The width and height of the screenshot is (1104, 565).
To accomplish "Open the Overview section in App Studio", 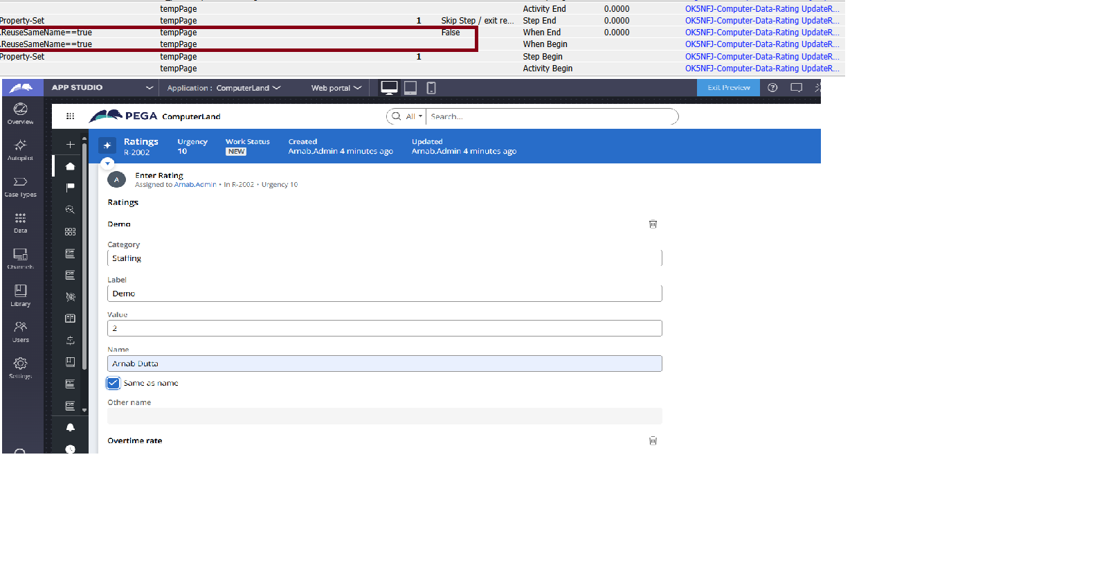I will pos(21,114).
